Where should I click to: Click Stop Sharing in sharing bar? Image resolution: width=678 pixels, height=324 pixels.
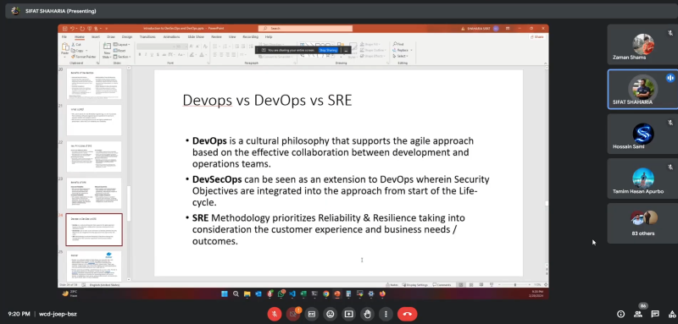pos(328,51)
